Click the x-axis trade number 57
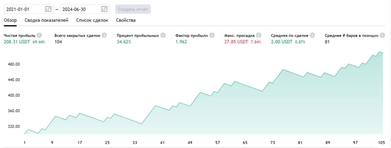This screenshot has width=391, height=148. pos(217,143)
